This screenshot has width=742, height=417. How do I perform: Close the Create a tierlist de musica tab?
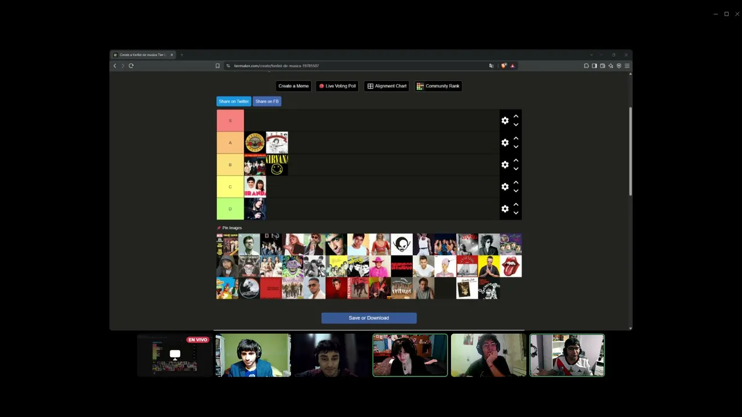[172, 55]
